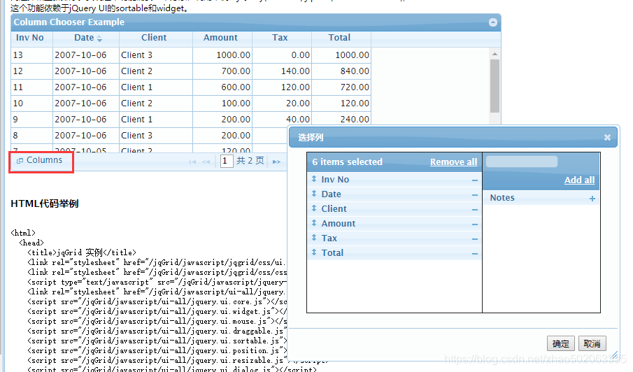Click the Total reorder arrow handle
Screen dimensions: 633x372
[x=314, y=252]
